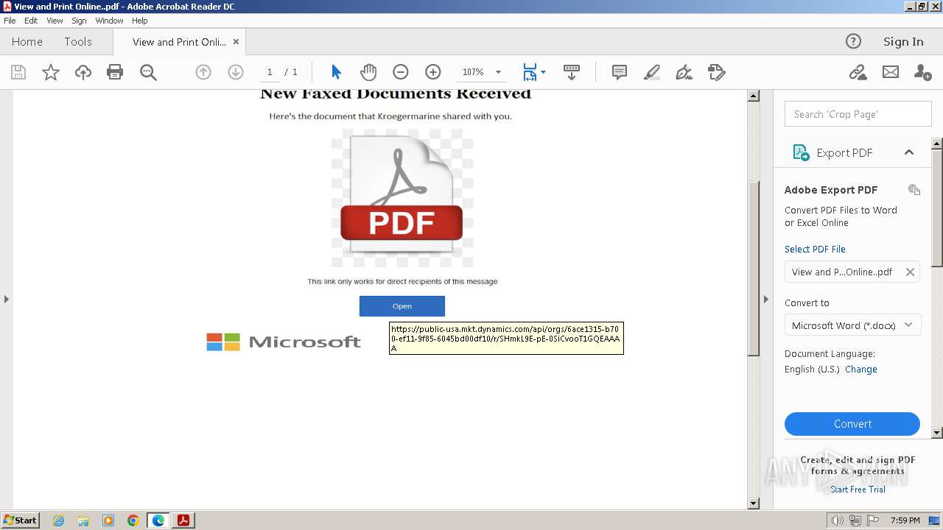
Task: Open the Help question mark icon
Action: pyautogui.click(x=853, y=41)
